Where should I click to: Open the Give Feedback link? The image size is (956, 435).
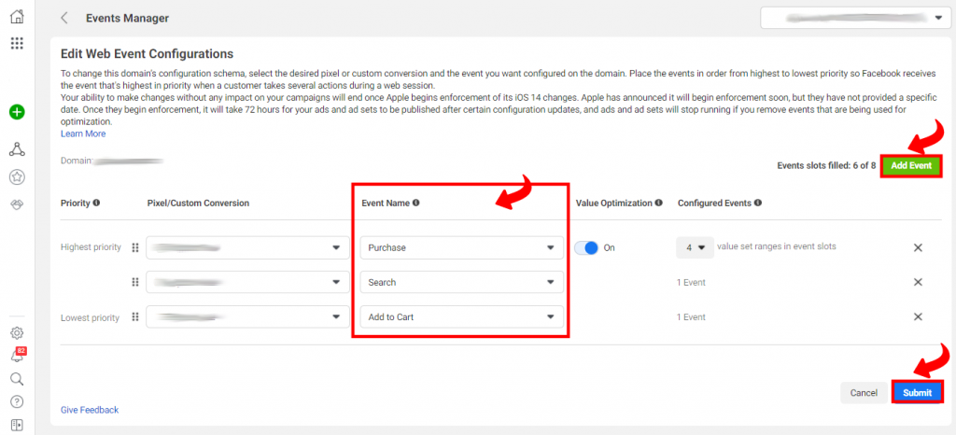[x=90, y=410]
